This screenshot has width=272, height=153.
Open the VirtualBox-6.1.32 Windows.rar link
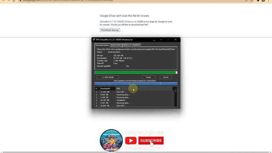click(118, 22)
